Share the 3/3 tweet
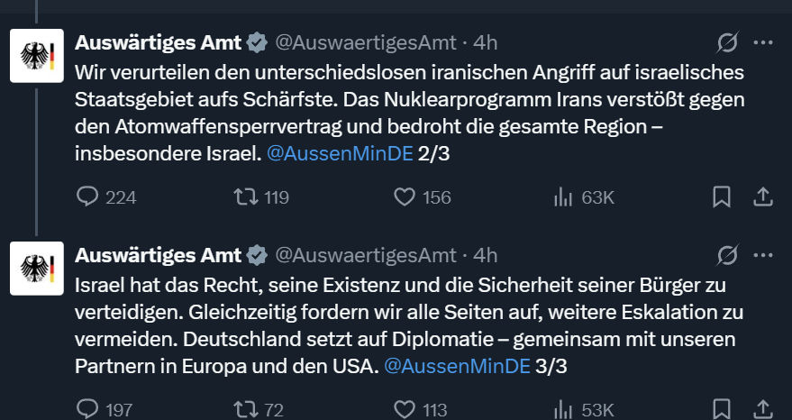 click(763, 409)
